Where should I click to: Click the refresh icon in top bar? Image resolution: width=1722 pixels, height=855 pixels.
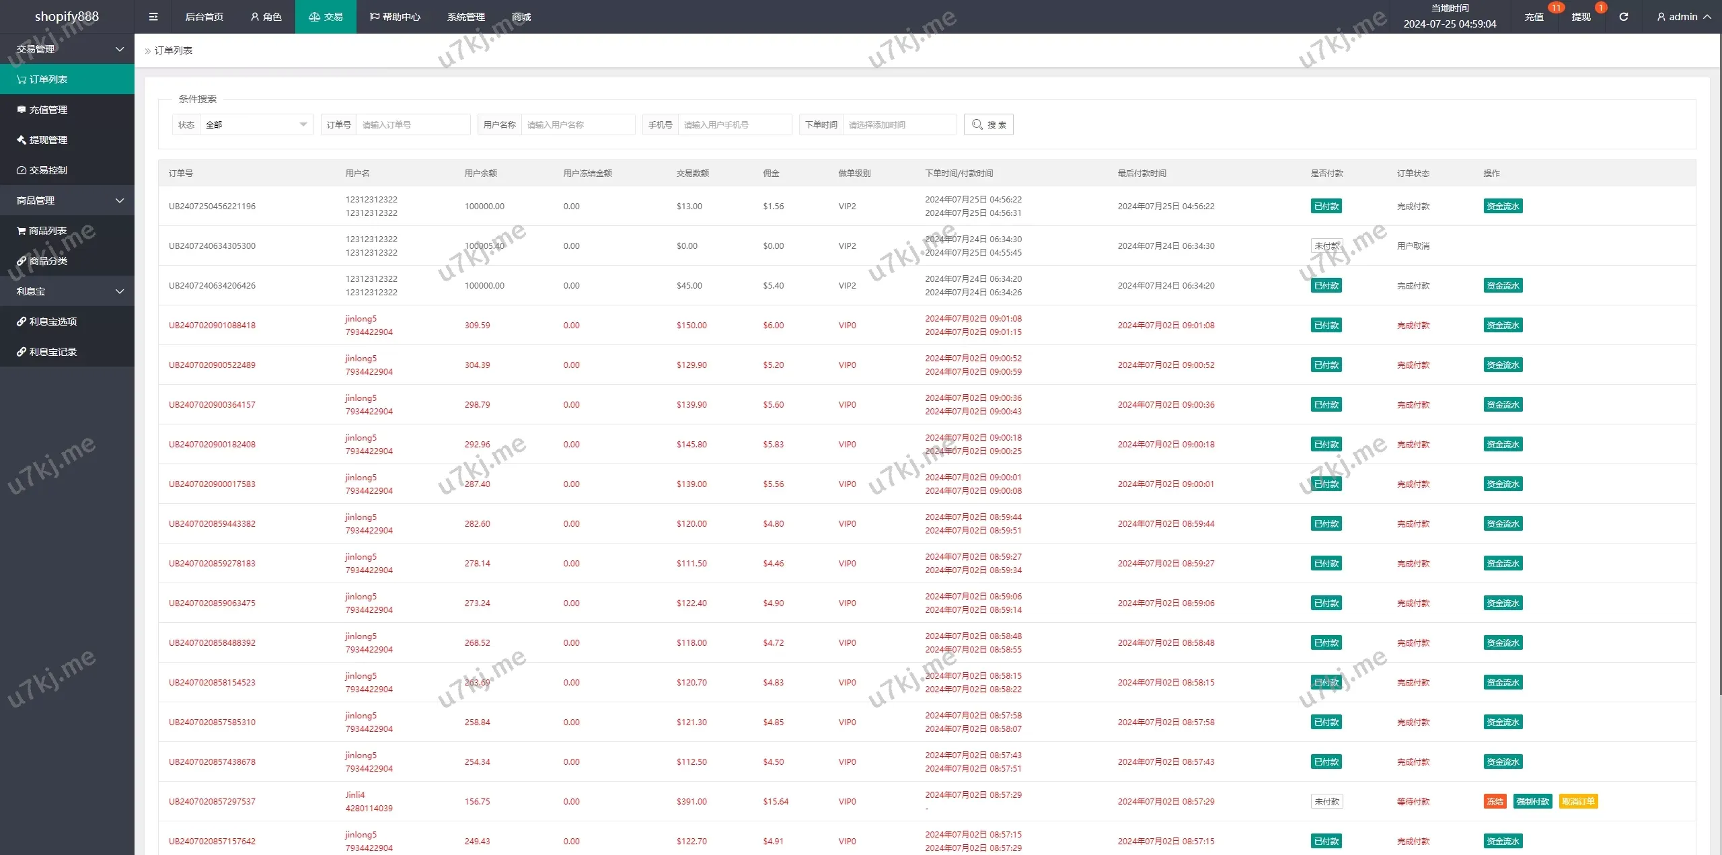click(1623, 17)
